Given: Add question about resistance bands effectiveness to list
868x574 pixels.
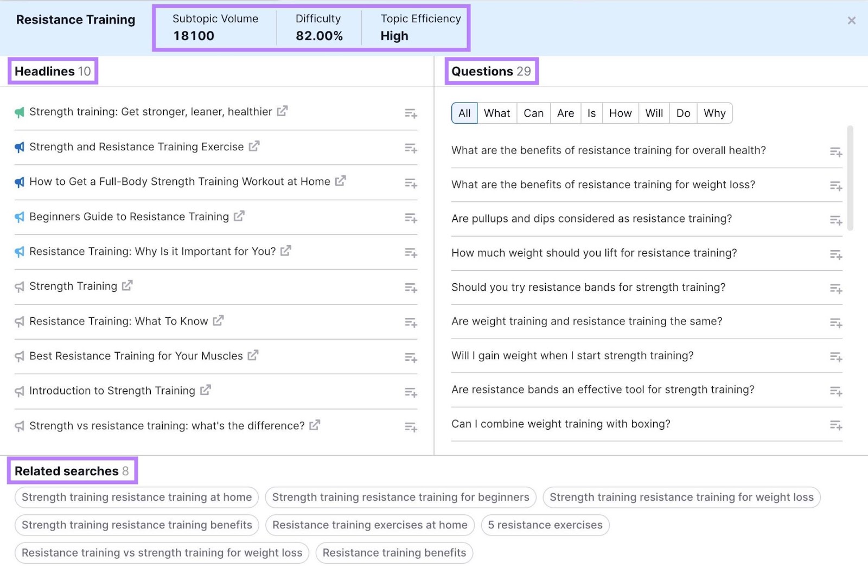Looking at the screenshot, I should click(835, 391).
